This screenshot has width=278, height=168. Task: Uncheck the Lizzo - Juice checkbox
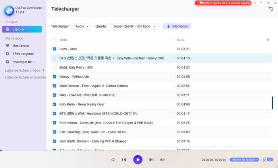[x=54, y=49]
